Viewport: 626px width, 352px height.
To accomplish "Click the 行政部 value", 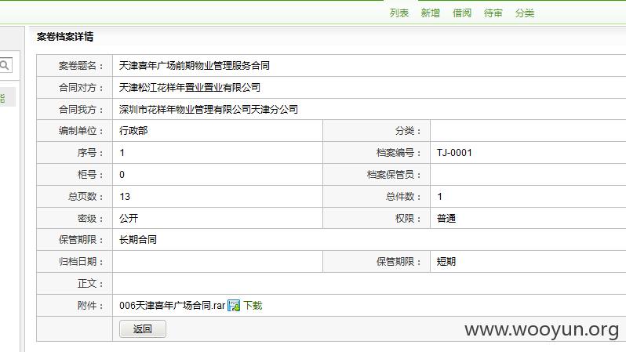I will click(x=133, y=130).
